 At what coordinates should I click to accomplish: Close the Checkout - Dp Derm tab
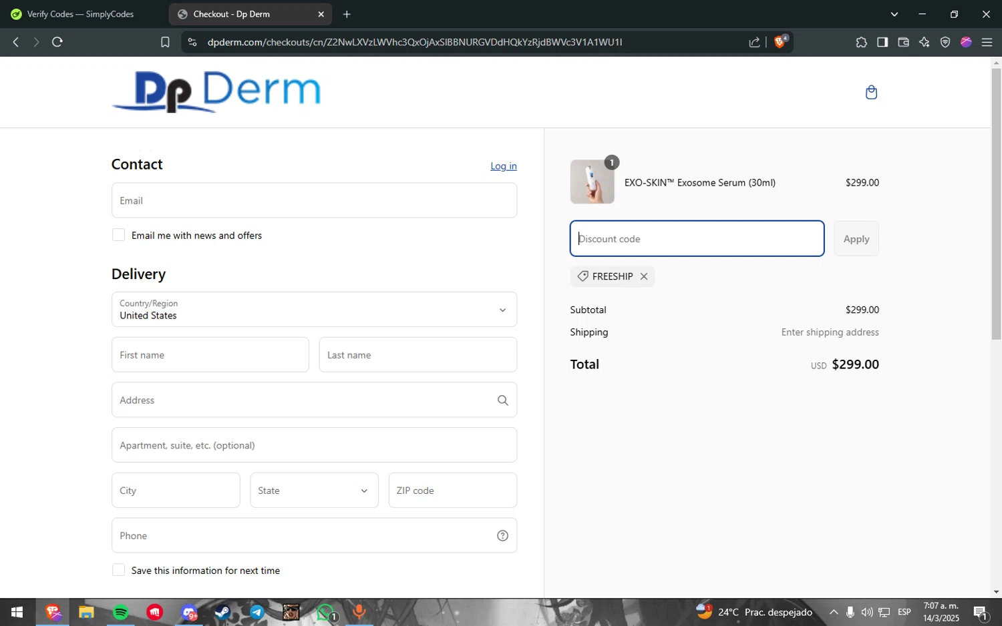321,14
